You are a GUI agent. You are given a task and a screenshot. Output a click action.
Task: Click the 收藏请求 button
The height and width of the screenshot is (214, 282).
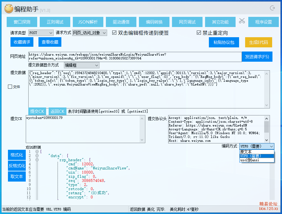pyautogui.click(x=22, y=42)
